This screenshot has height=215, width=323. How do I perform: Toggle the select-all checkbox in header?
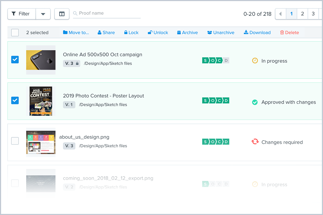(15, 33)
